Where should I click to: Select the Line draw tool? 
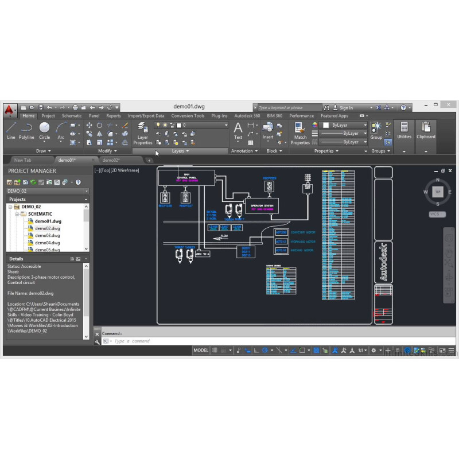click(x=11, y=130)
